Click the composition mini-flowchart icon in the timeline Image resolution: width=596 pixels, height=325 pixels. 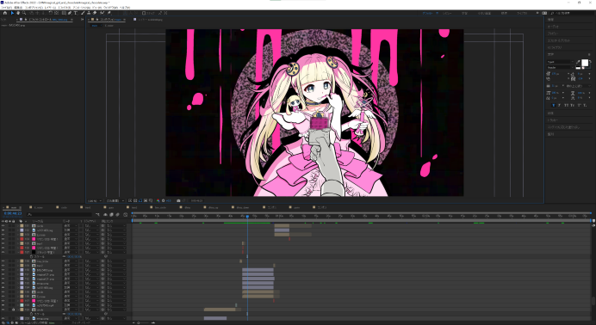coord(97,215)
